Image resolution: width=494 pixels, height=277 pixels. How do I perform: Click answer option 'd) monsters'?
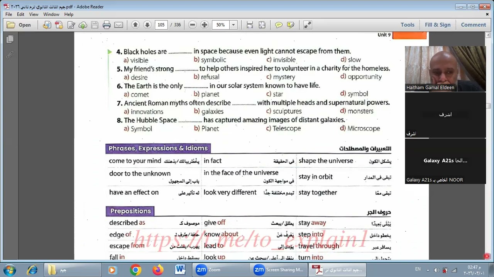click(357, 111)
